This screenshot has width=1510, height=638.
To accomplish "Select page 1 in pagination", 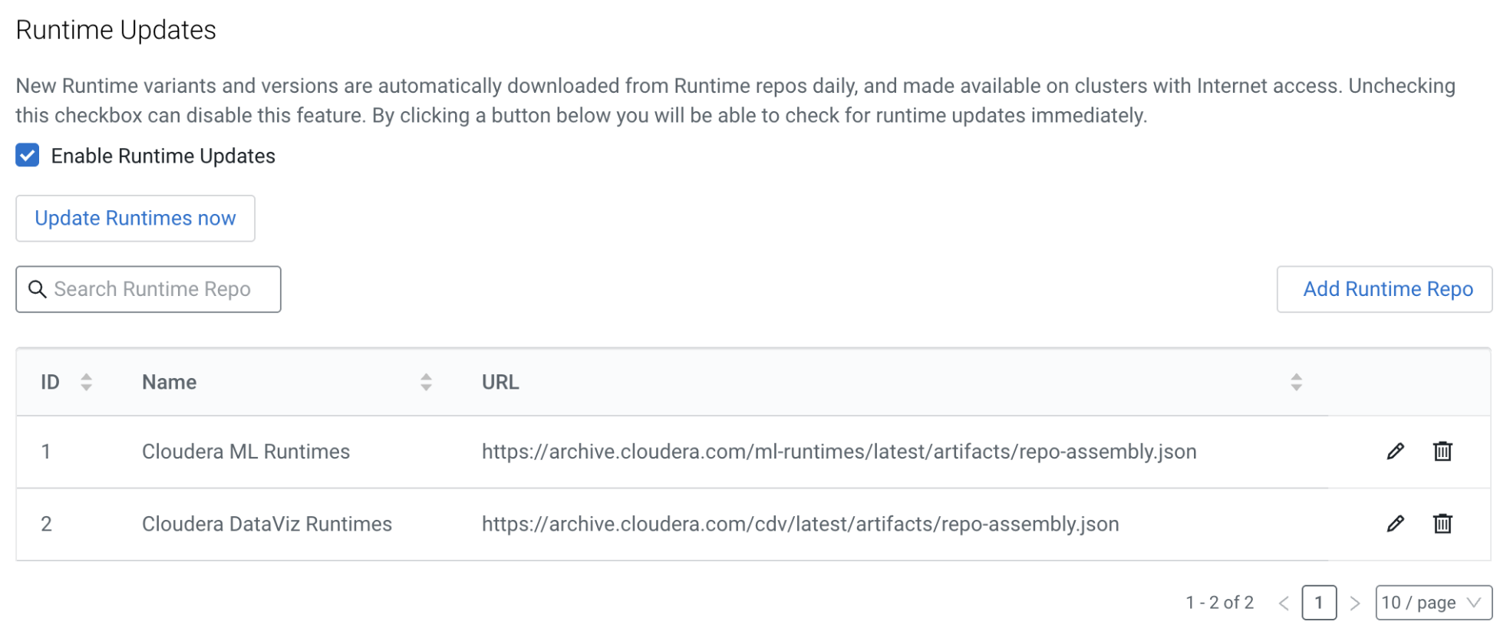I will (x=1319, y=603).
